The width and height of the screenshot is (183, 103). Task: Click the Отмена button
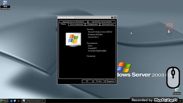pyautogui.click(x=99, y=81)
